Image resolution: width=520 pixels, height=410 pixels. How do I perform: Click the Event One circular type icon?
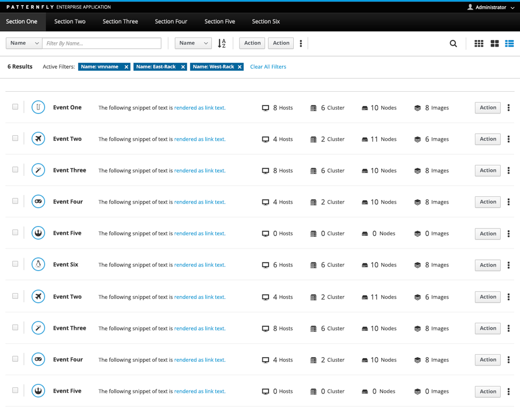click(x=38, y=107)
